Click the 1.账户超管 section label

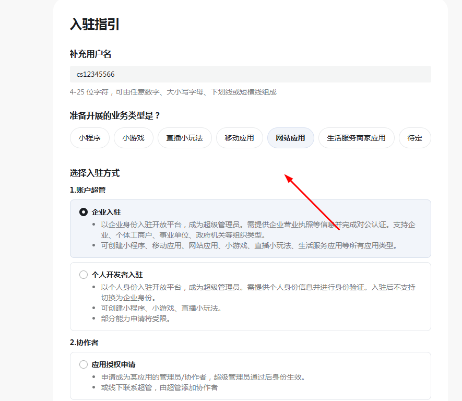point(88,190)
